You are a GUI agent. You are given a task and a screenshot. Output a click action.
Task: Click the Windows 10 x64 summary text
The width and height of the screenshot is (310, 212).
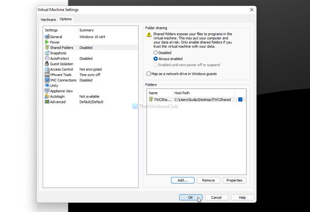pyautogui.click(x=92, y=37)
